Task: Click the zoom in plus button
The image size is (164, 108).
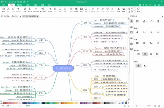Action: tap(145, 106)
